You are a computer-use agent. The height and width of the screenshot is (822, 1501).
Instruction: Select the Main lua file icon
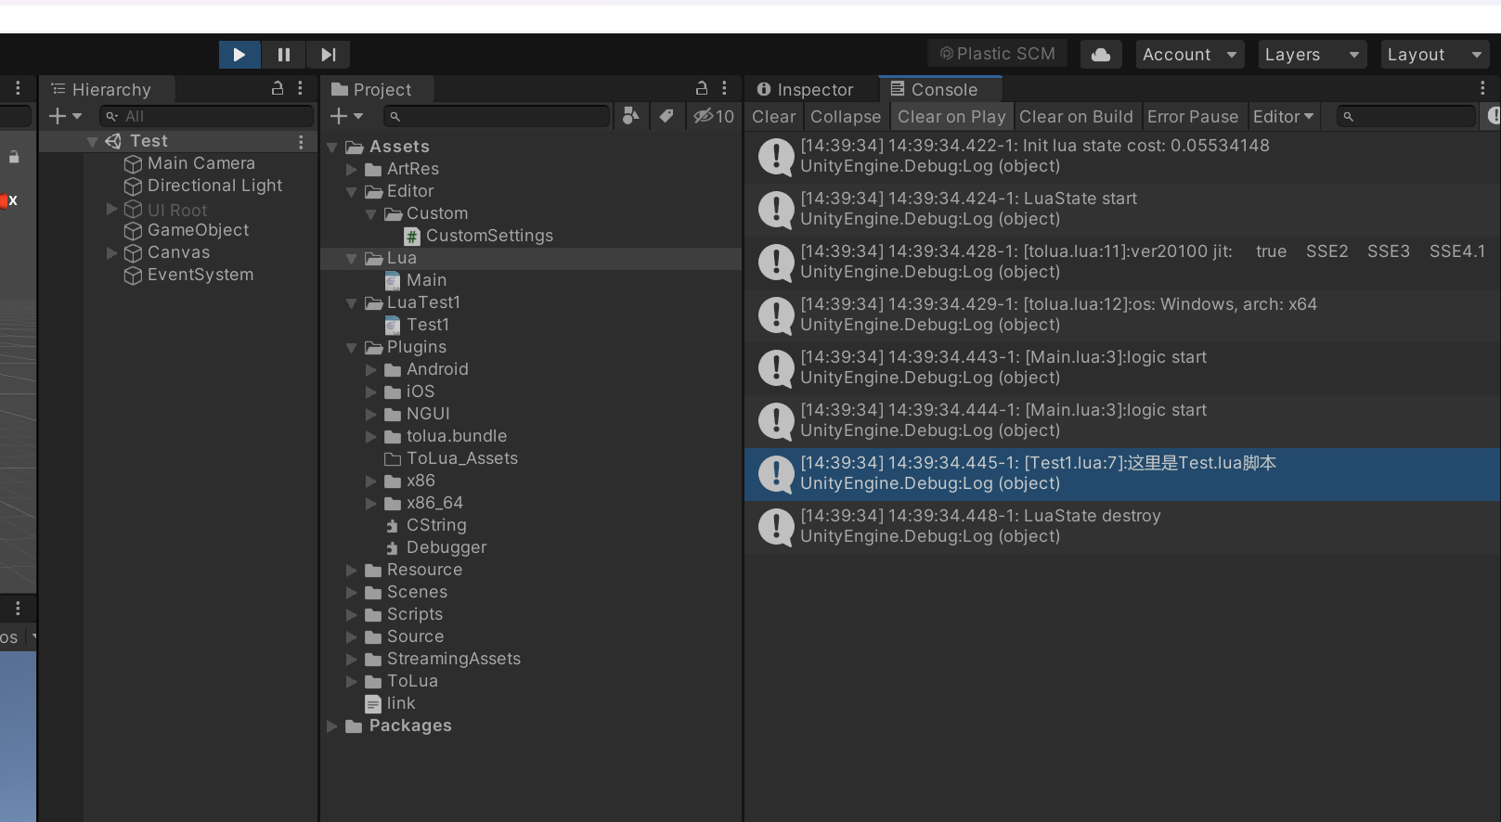393,280
